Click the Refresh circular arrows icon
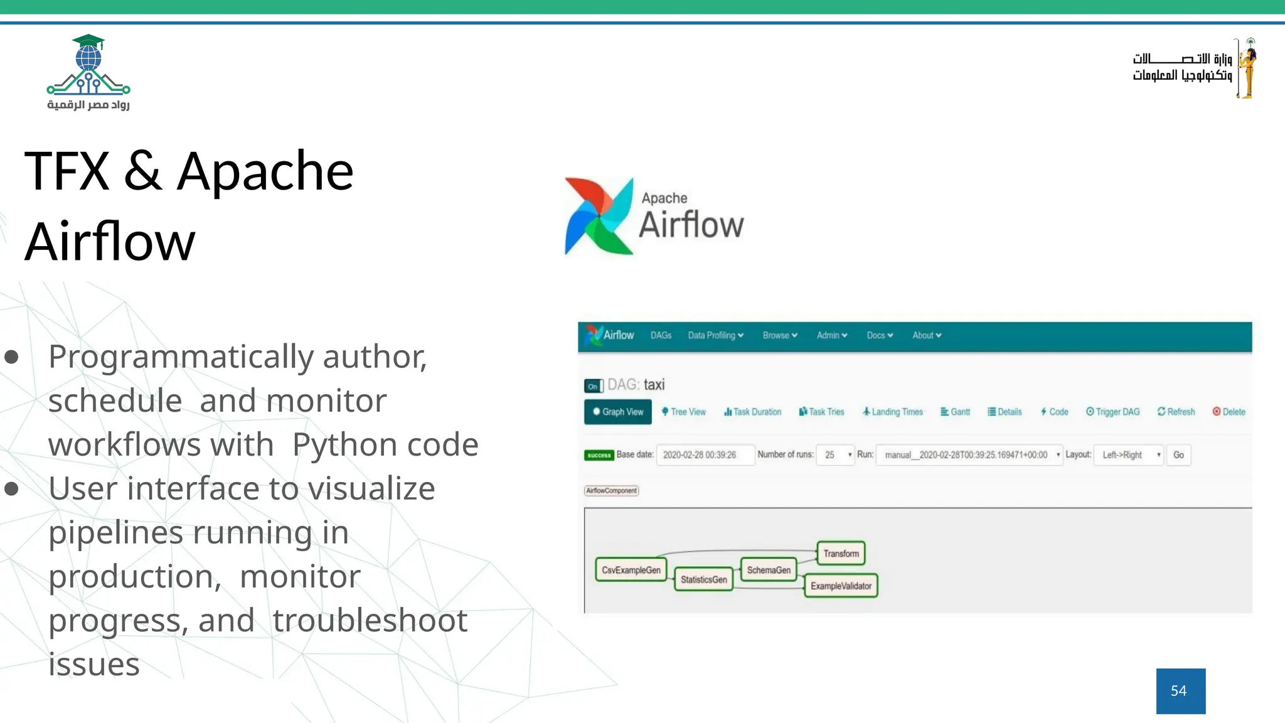The image size is (1285, 723). [x=1161, y=412]
